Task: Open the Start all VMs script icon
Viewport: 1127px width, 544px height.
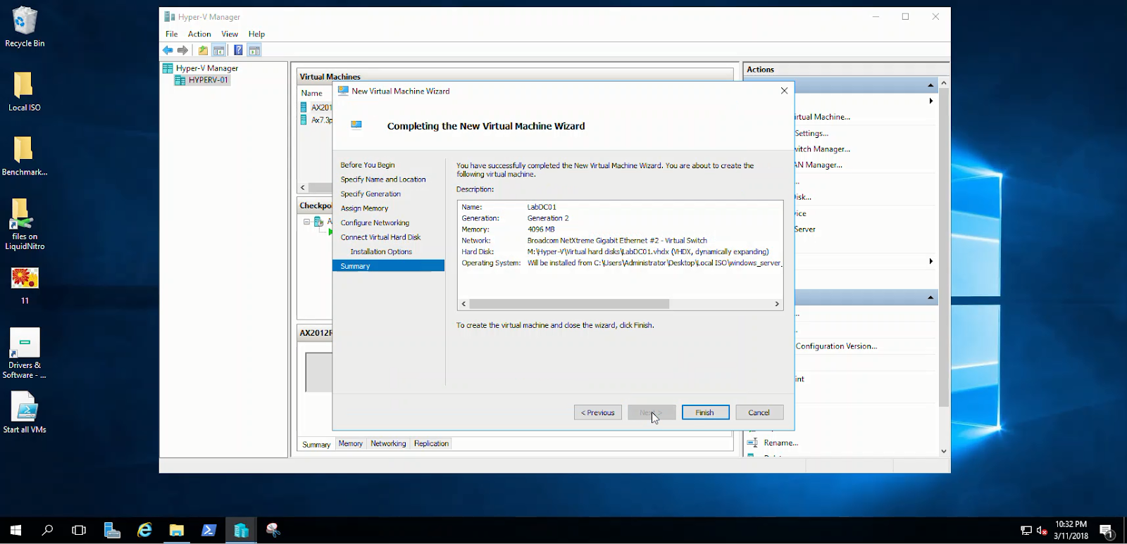Action: coord(25,412)
